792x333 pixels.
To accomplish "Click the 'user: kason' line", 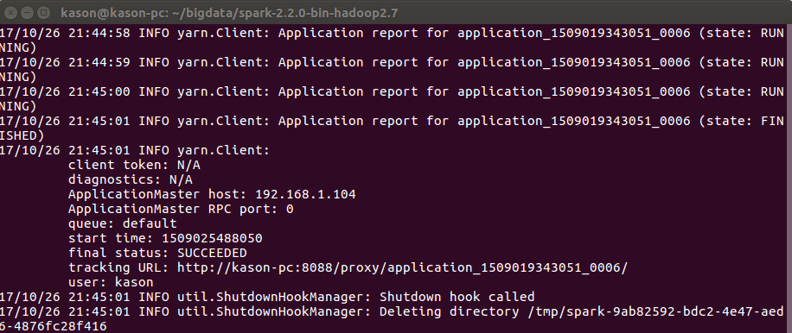I will point(112,282).
